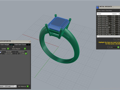The height and width of the screenshot is (90, 120).
Task: Click the green arrow beside Calculate
Action: [118, 47]
